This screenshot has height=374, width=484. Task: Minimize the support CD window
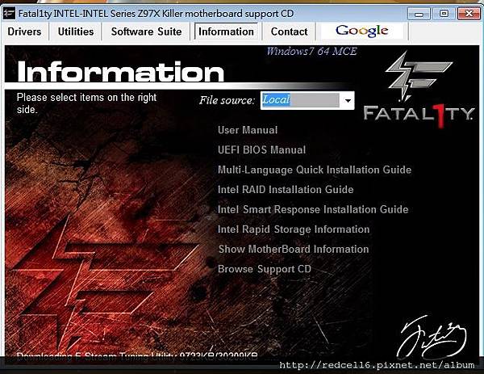419,14
